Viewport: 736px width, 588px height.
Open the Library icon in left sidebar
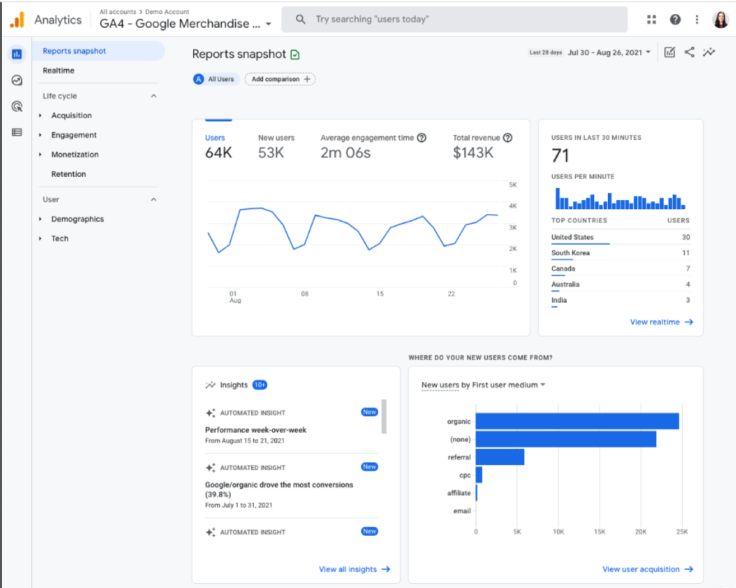[17, 131]
